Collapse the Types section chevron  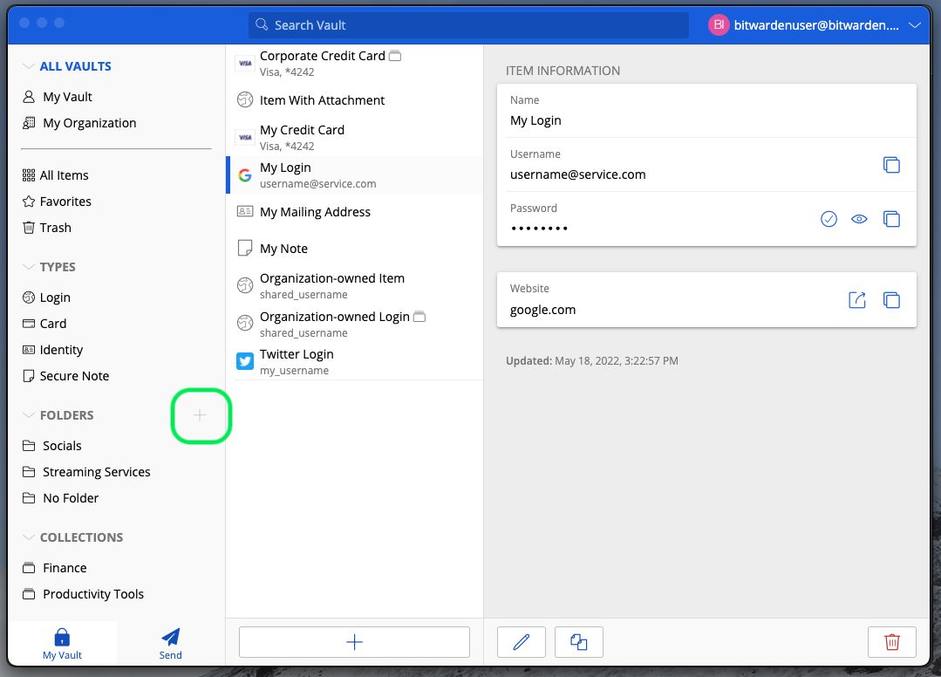tap(28, 267)
